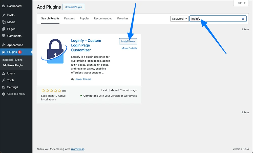
Task: Click the Dashboard gauge icon
Action: click(4, 6)
